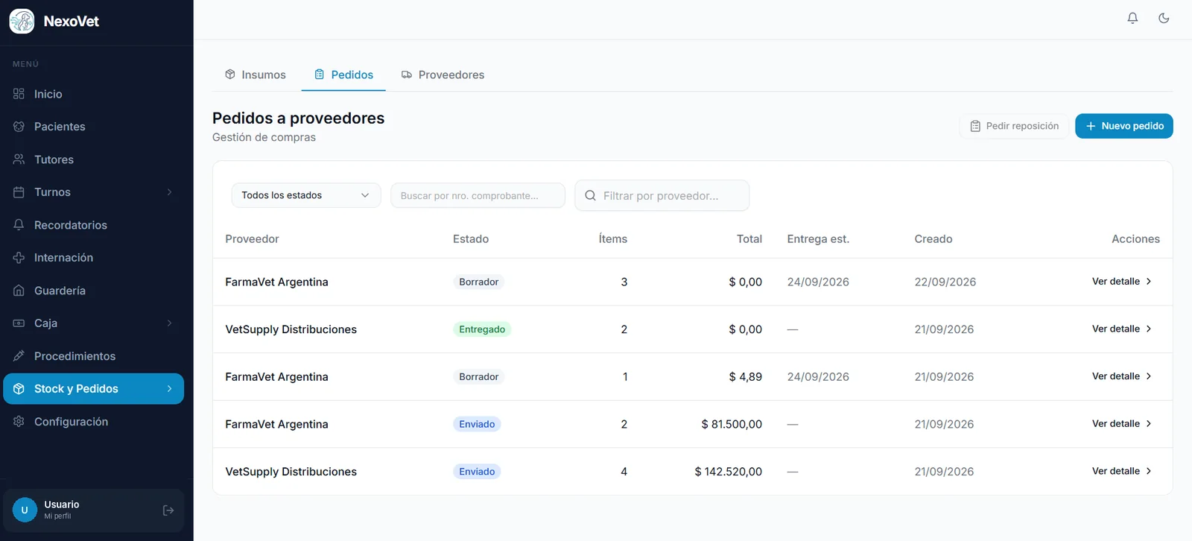Expand the Caja submenu chevron

pos(169,323)
